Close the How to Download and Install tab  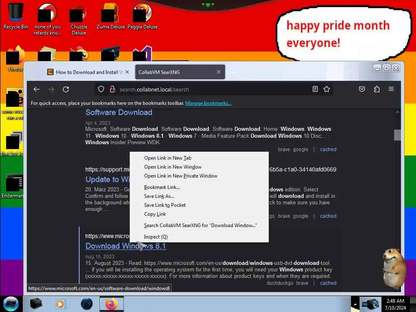[x=127, y=72]
